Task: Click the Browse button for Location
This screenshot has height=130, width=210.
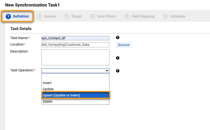Action: 124,45
